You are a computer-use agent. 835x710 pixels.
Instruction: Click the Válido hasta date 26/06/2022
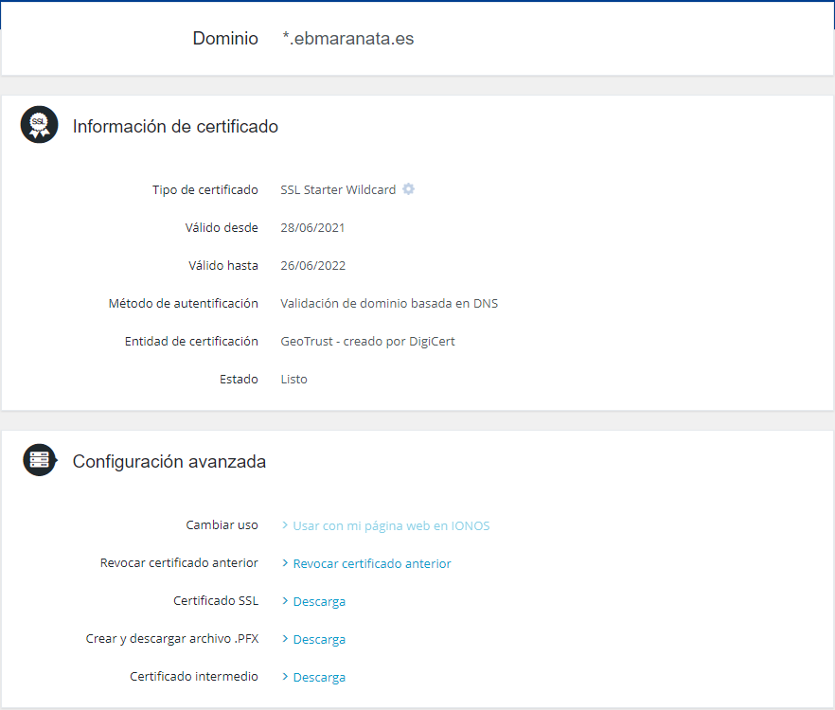pos(312,266)
